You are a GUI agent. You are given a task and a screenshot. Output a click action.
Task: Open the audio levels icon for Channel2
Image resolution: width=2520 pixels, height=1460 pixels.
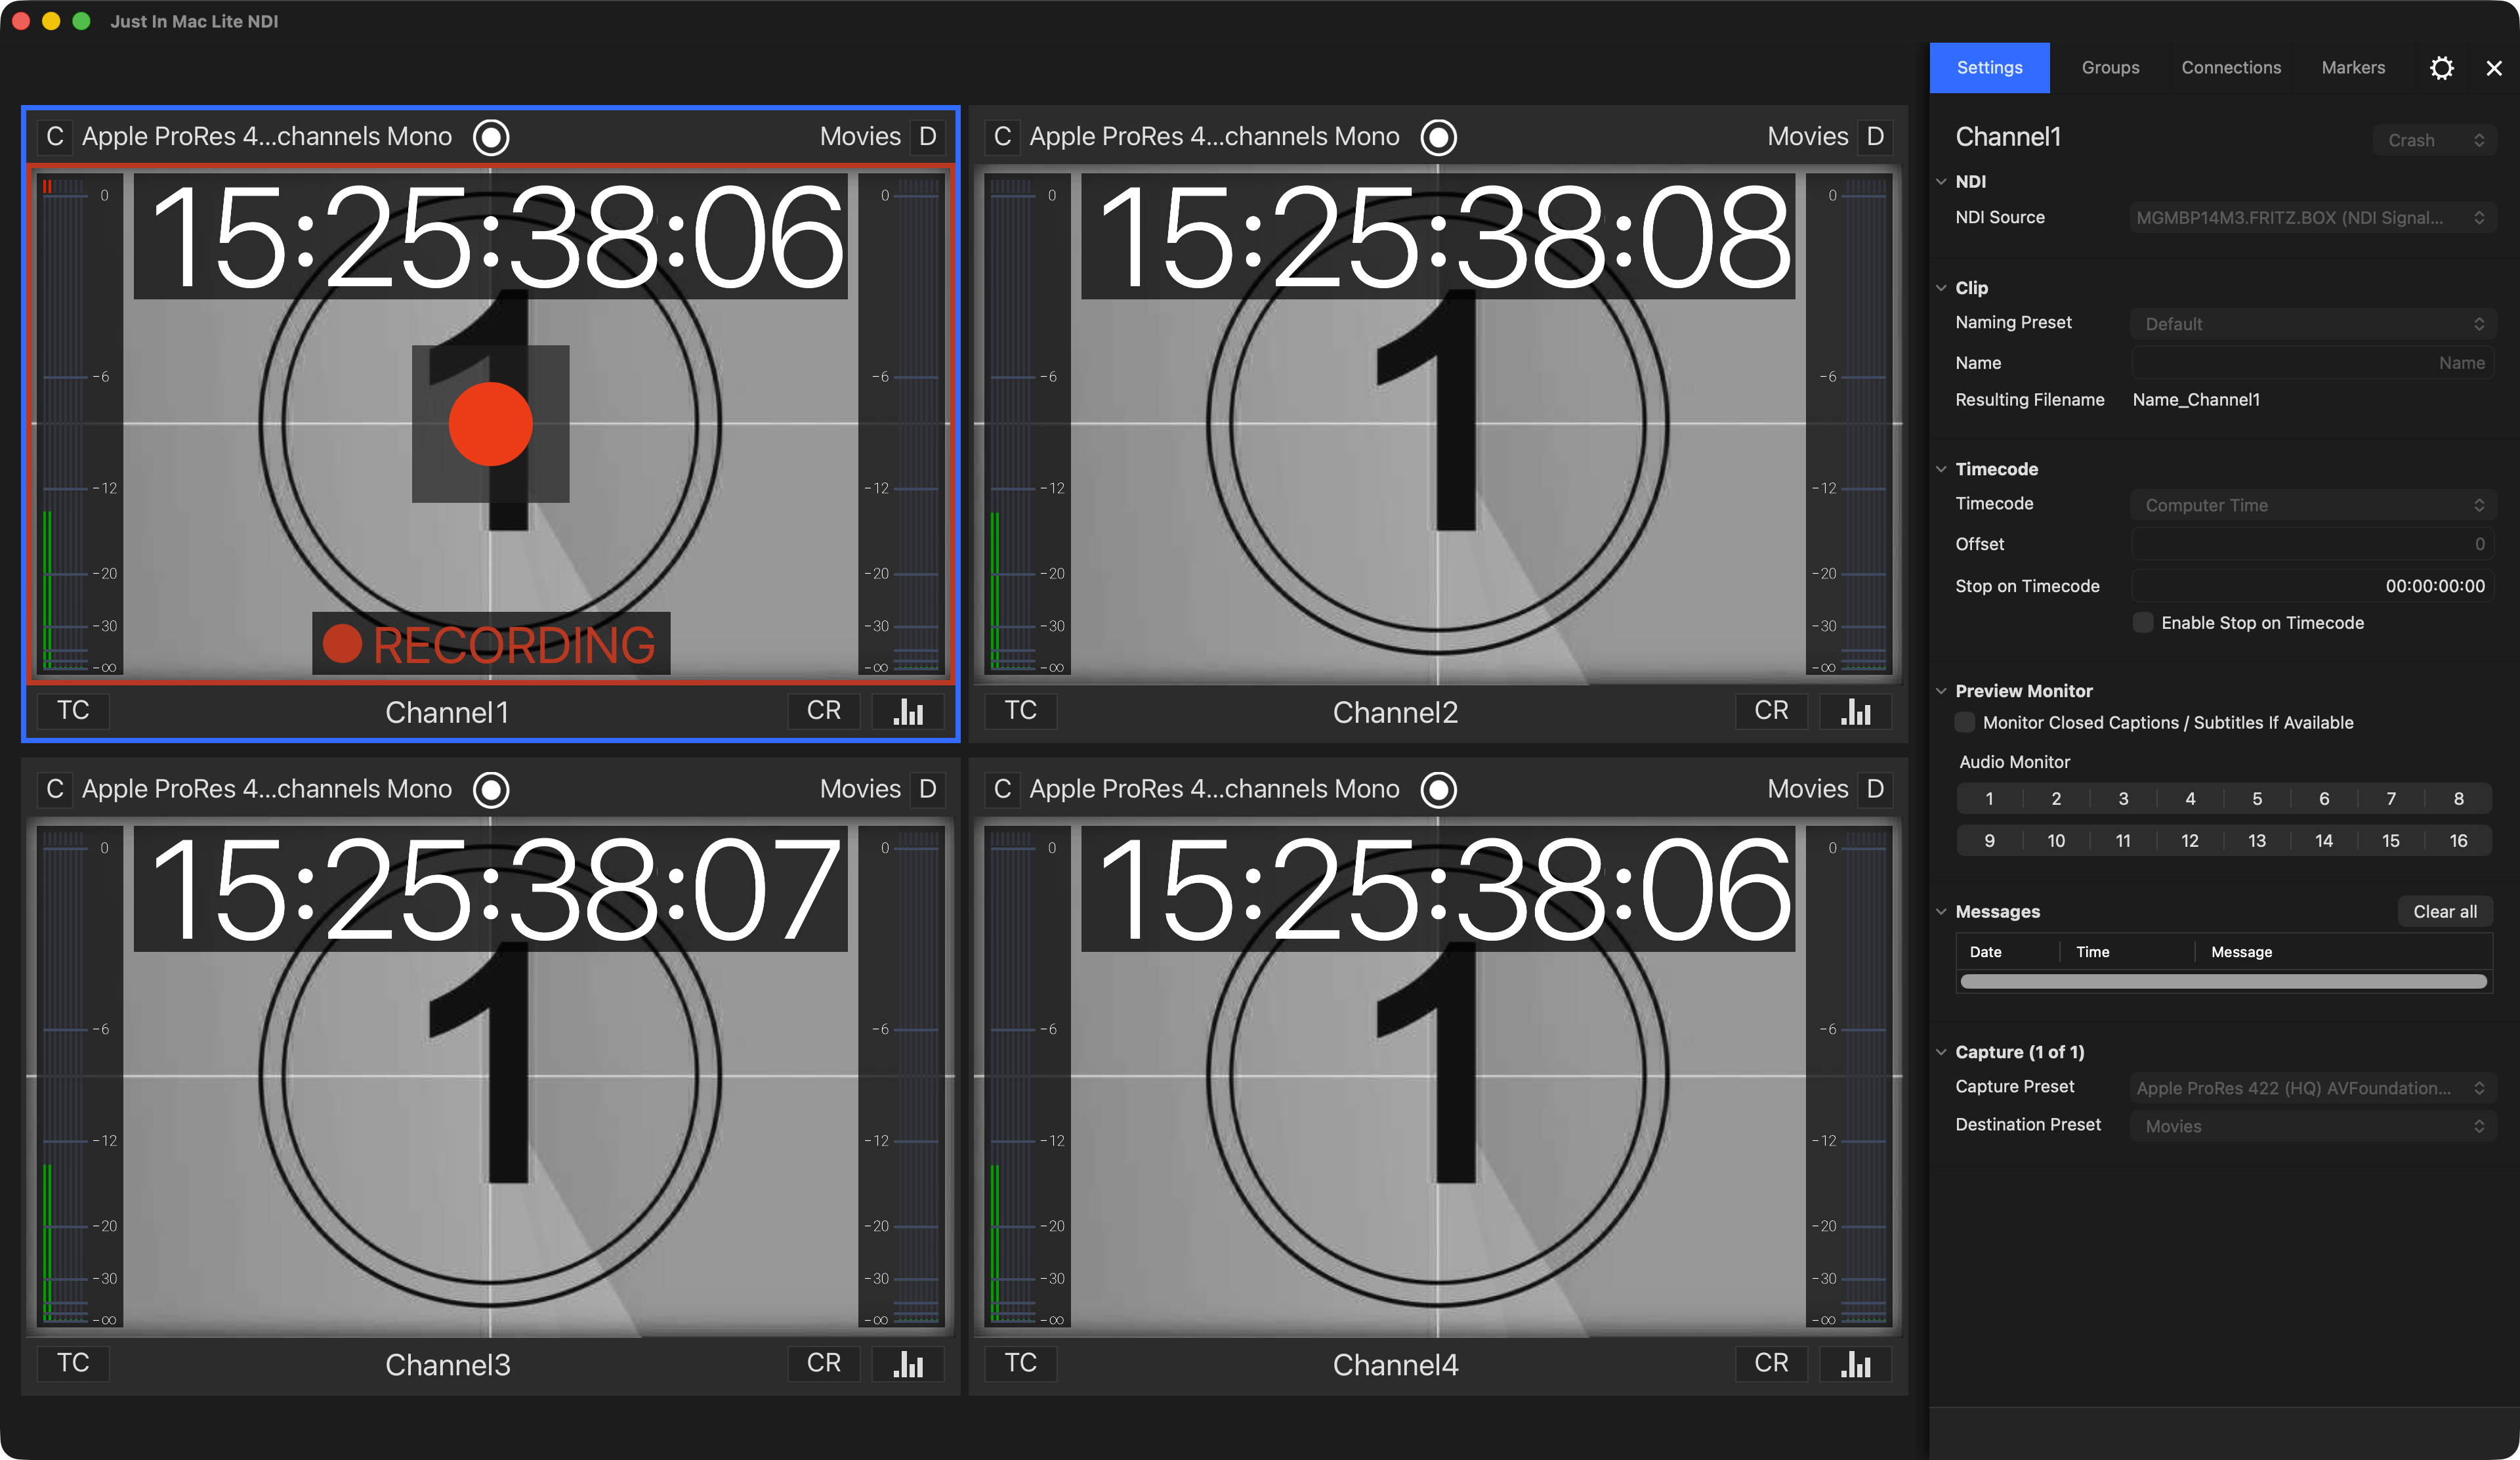(1856, 711)
